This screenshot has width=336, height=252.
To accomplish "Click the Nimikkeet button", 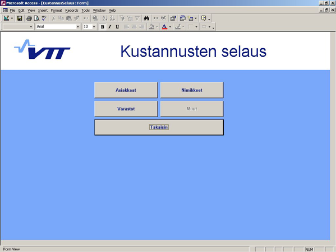I will [192, 90].
